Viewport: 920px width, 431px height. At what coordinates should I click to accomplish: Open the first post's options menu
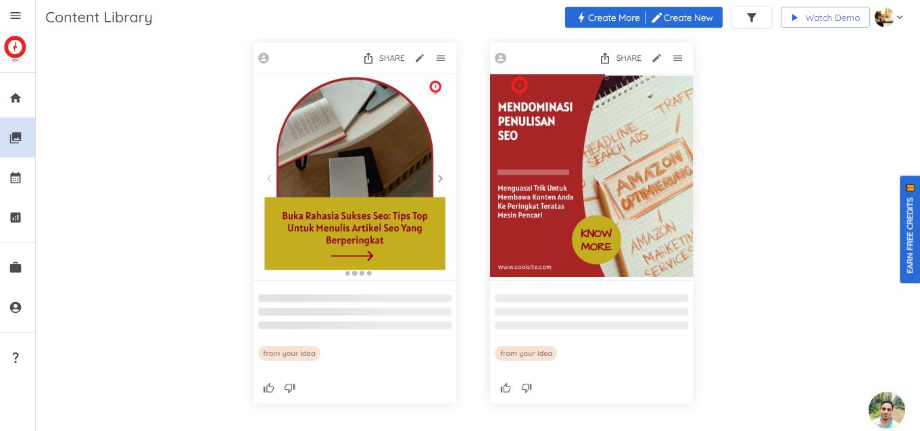[x=441, y=58]
